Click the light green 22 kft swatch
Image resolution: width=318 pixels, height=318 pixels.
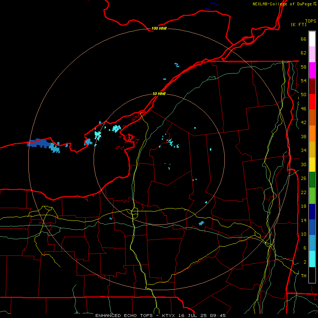pyautogui.click(x=312, y=196)
